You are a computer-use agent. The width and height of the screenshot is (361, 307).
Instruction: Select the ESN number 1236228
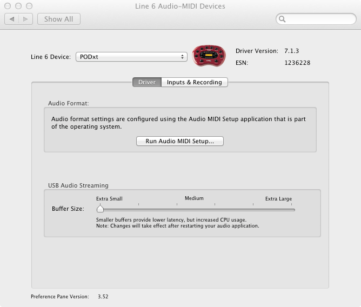click(297, 63)
